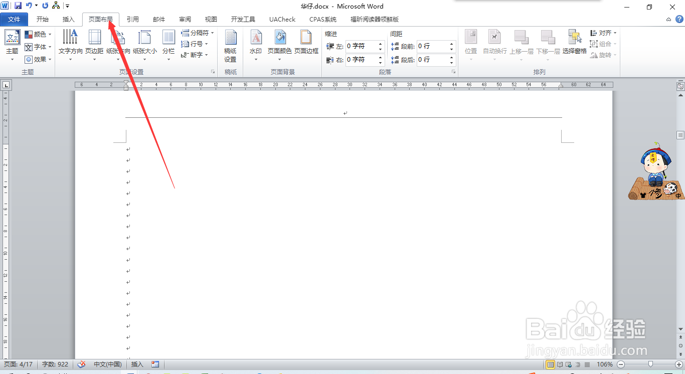This screenshot has height=374, width=685.
Task: Toggle 插入 insert mode in status bar
Action: coord(137,364)
